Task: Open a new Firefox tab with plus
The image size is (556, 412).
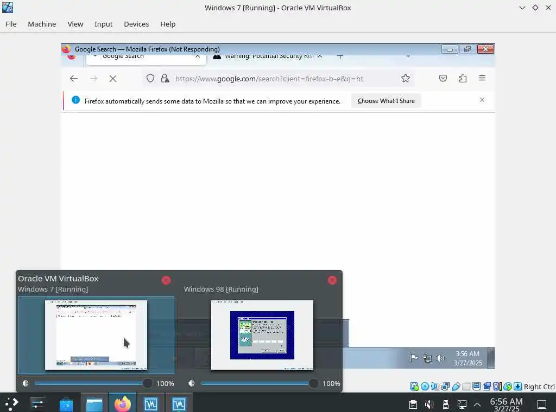Action: [x=340, y=56]
